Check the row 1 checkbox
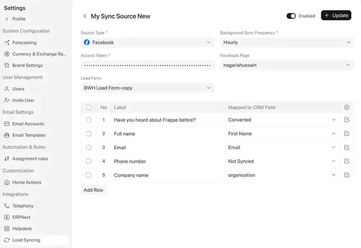Viewport: 361px width, 248px height. 89,120
